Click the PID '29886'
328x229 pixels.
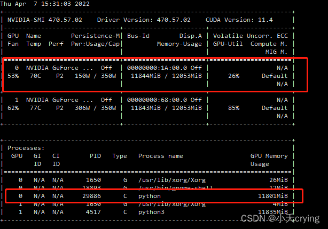pyautogui.click(x=91, y=196)
